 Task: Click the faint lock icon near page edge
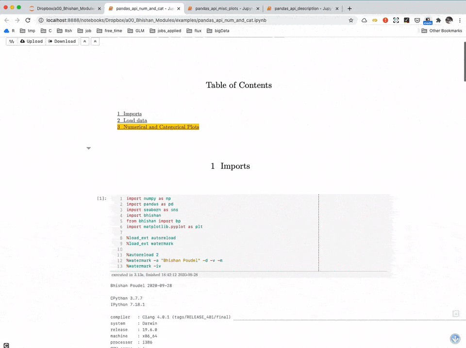456,314
